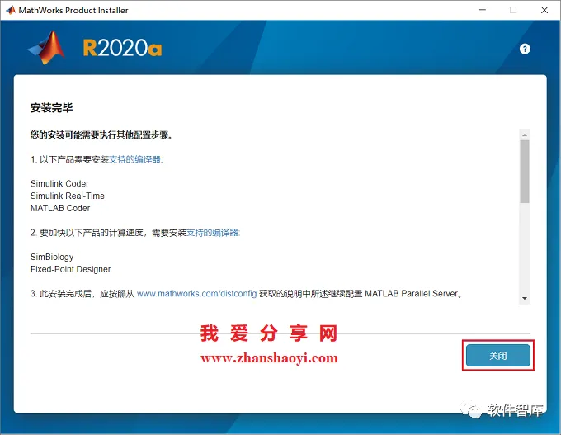Select the Fixed-Point Designer text line
Image resolution: width=561 pixels, height=435 pixels.
click(70, 269)
